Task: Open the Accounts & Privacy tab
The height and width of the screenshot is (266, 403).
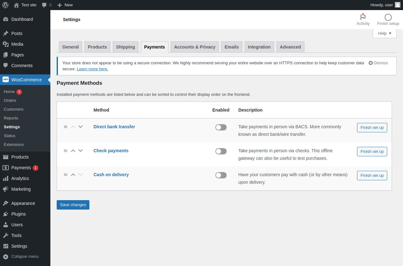Action: click(x=195, y=47)
